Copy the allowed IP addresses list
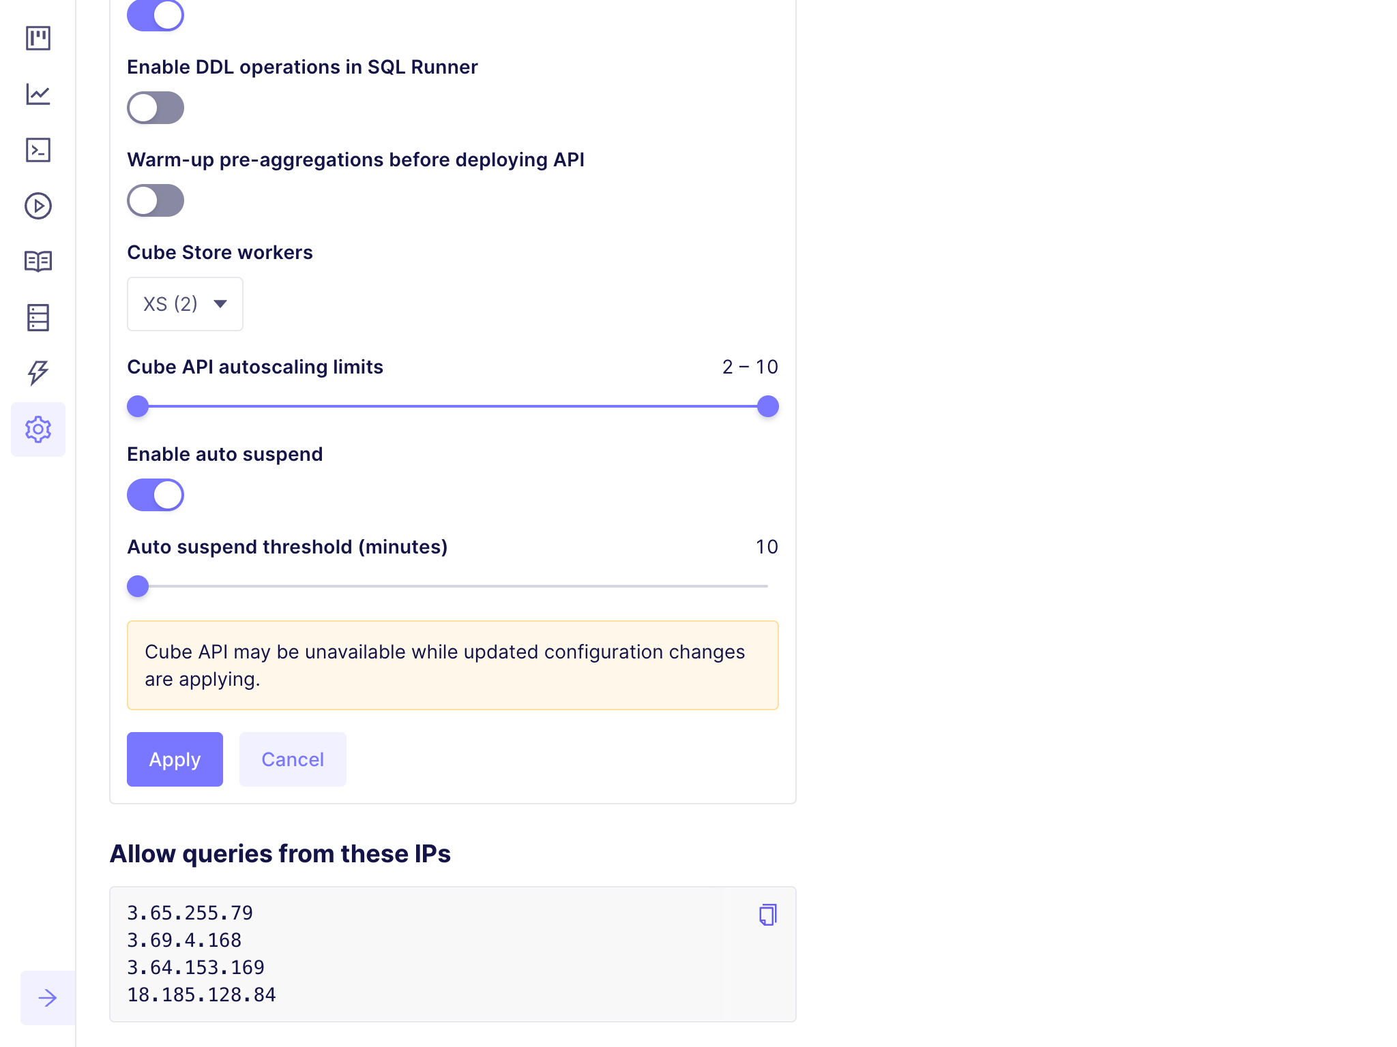Viewport: 1397px width, 1047px height. pyautogui.click(x=768, y=915)
